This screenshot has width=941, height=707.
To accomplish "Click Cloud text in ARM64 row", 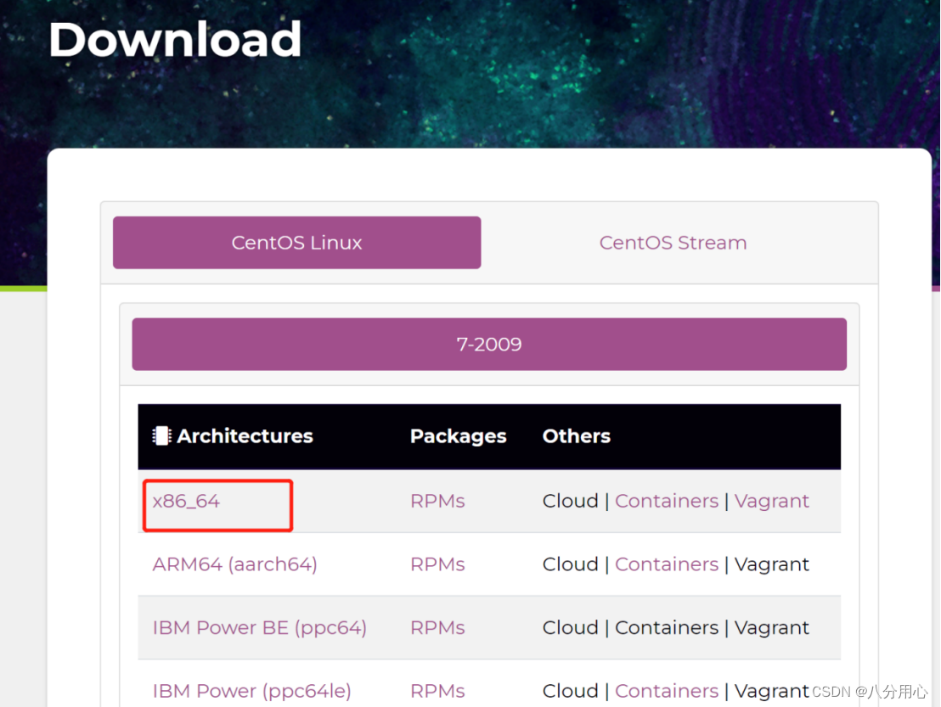I will click(570, 564).
